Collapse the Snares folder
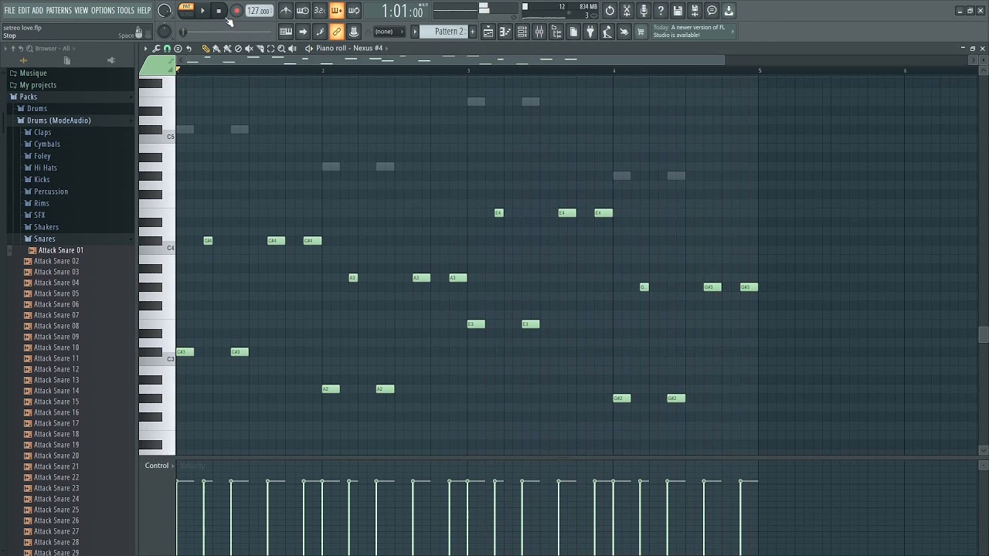 44,239
